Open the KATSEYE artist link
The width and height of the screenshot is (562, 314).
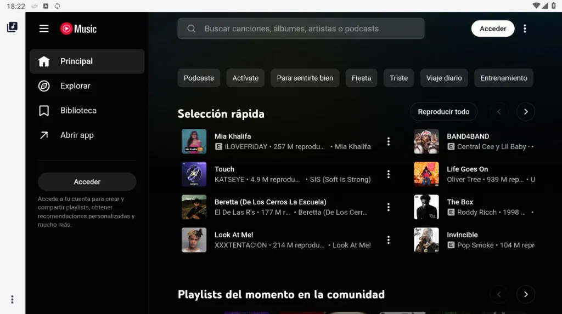229,180
